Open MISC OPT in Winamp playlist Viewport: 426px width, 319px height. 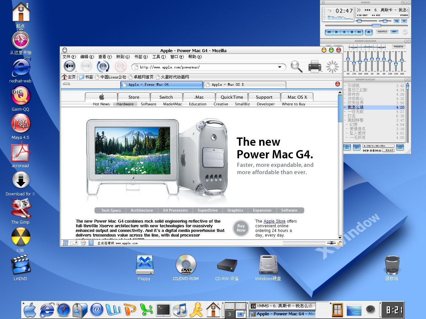click(356, 147)
